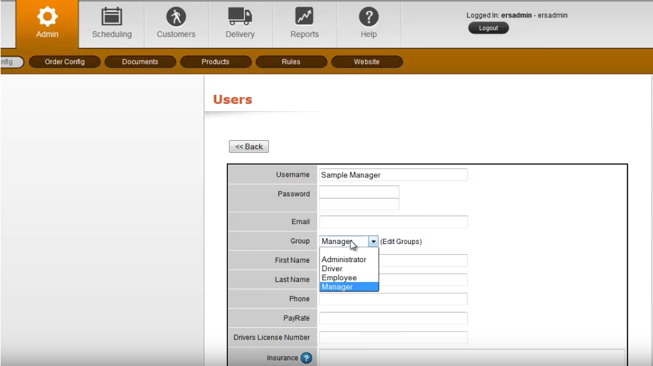Open the Rules submenu
The height and width of the screenshot is (366, 653).
[290, 62]
